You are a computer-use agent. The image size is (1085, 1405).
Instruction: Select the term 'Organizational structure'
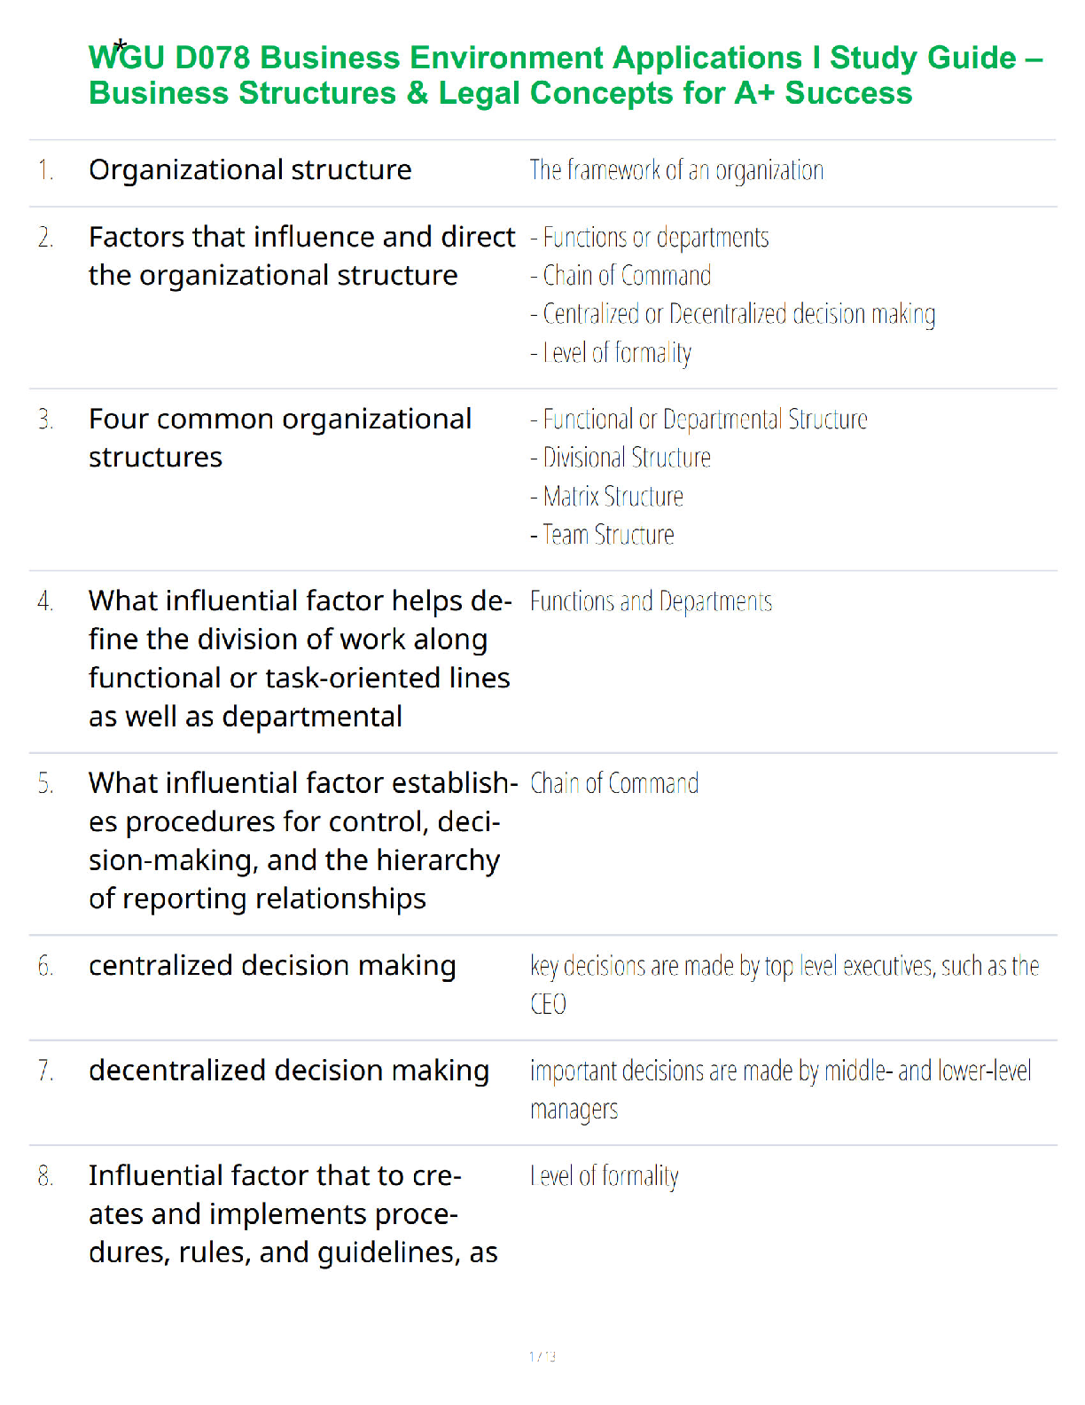250,170
